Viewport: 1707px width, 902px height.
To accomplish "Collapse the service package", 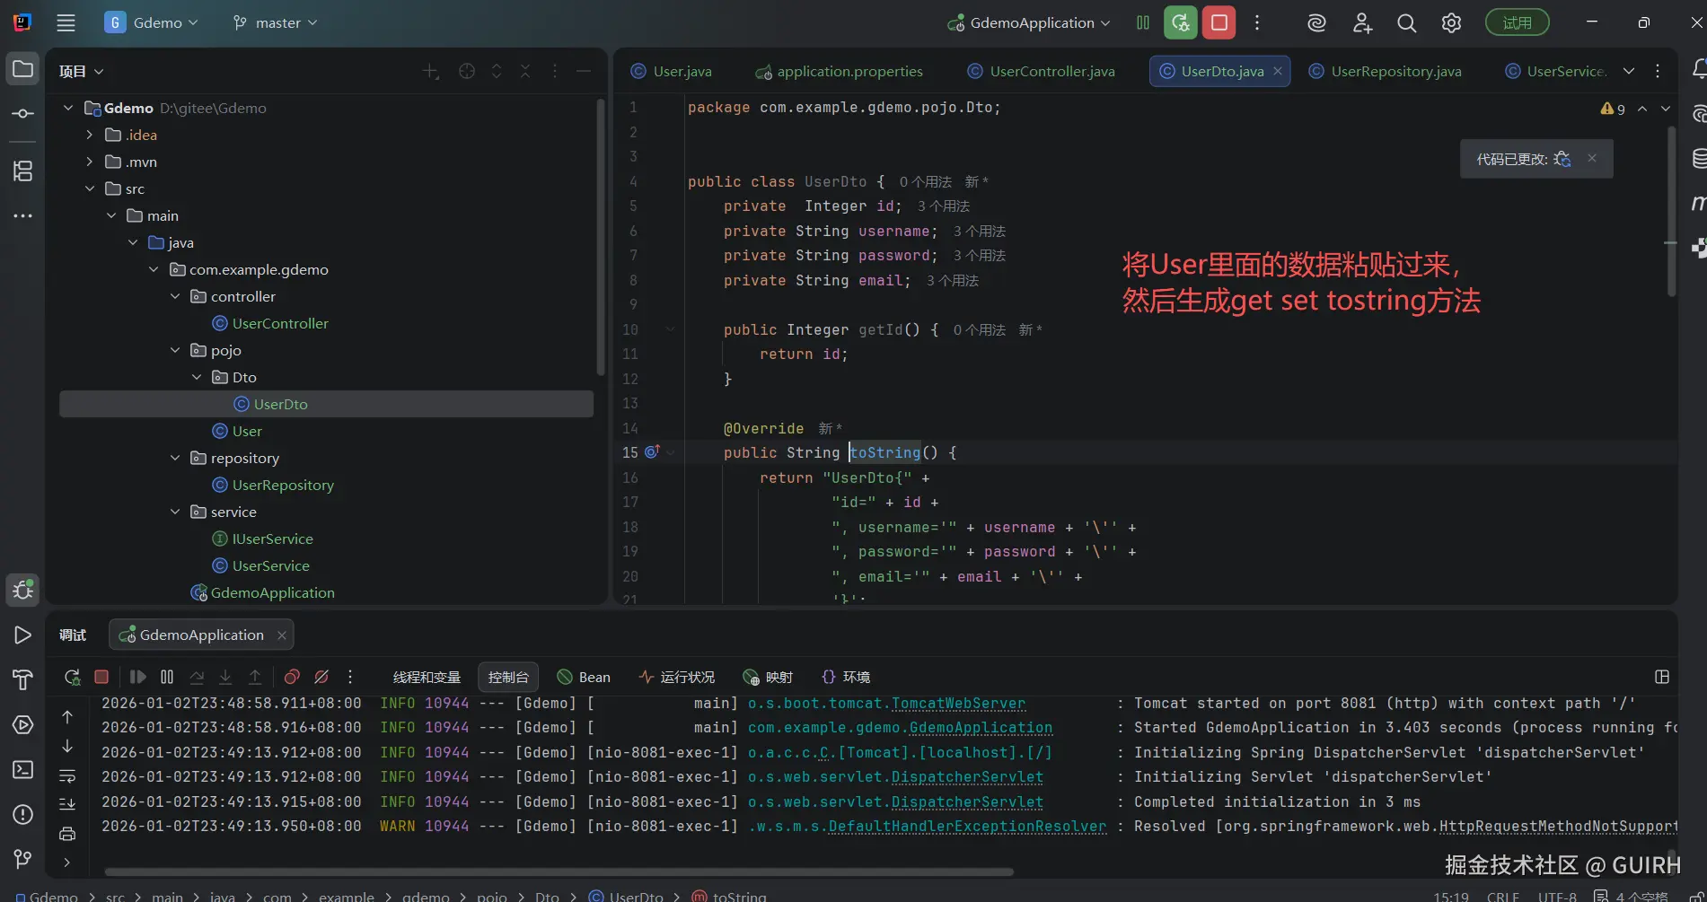I will click(175, 512).
